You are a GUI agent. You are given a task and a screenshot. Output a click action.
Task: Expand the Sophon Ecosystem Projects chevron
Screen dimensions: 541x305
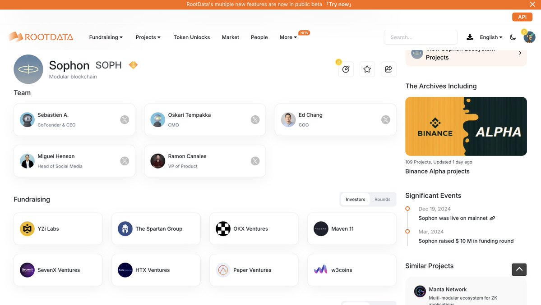[x=520, y=53]
